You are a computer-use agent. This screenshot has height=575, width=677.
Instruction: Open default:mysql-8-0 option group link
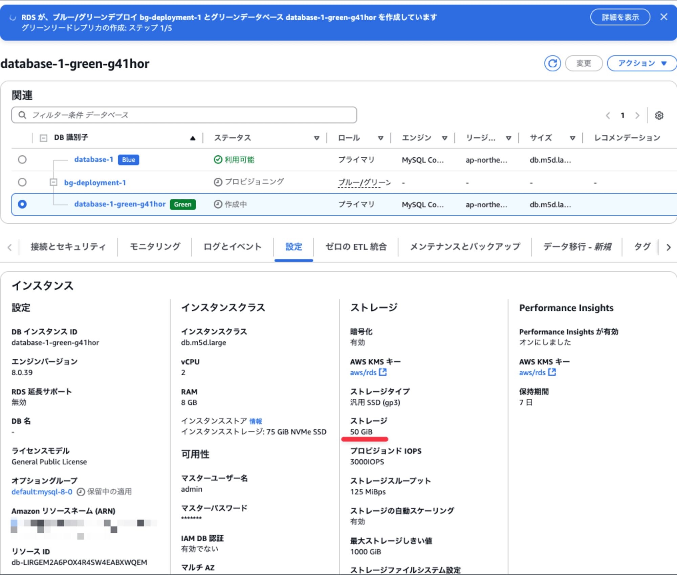(x=42, y=492)
